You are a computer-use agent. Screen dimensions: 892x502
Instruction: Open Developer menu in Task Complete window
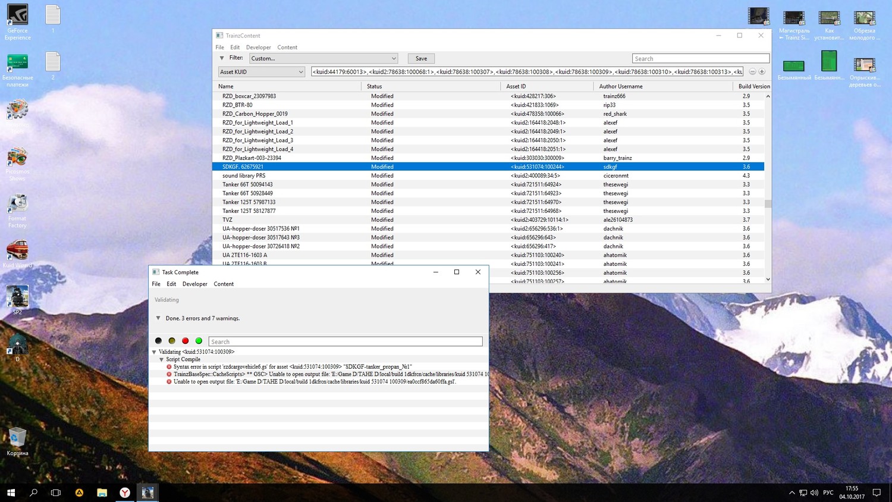click(x=195, y=284)
